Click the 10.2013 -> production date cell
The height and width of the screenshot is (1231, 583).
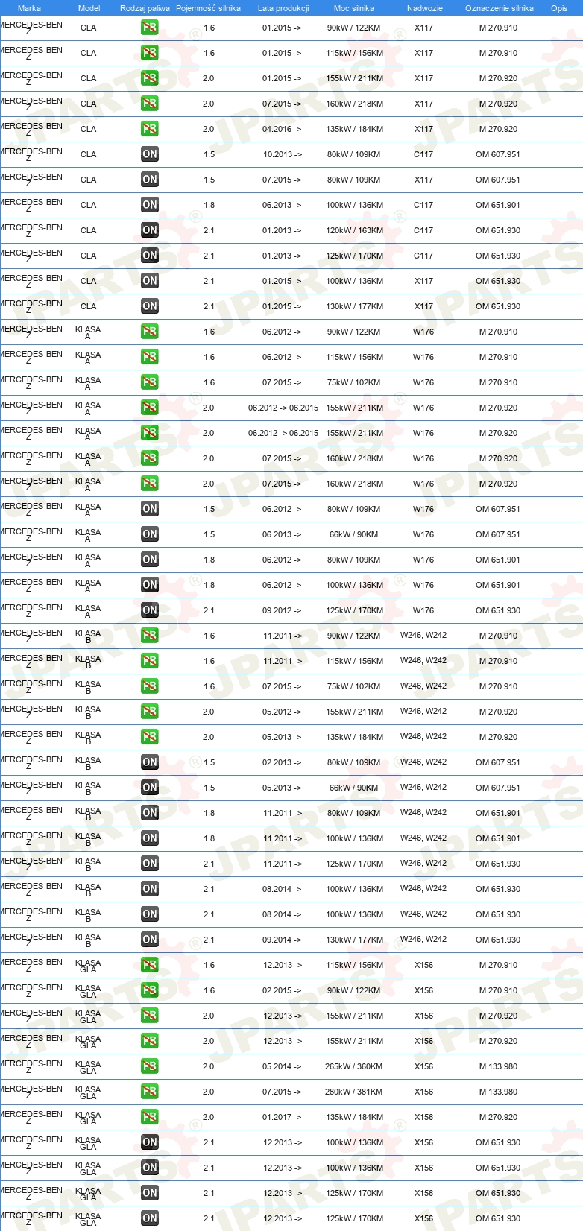click(282, 154)
